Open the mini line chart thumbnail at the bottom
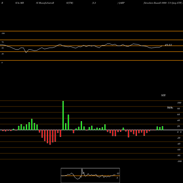The width and height of the screenshot is (183, 183). click(x=90, y=175)
